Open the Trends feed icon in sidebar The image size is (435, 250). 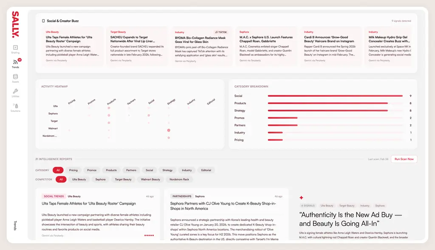[15, 62]
